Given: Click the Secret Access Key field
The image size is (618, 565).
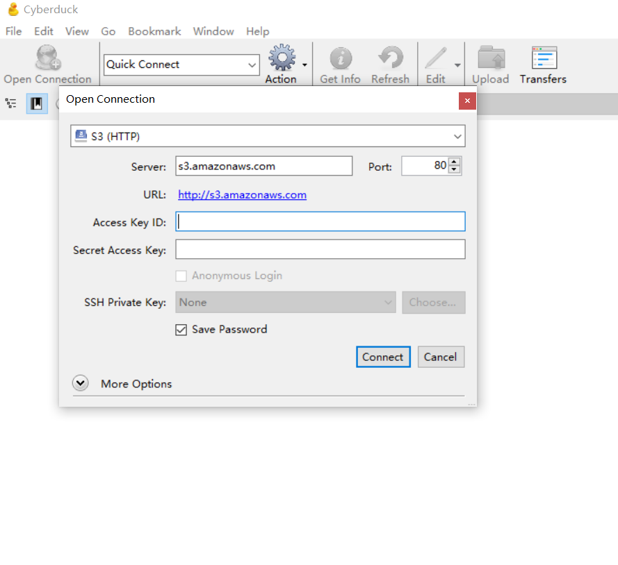Looking at the screenshot, I should (320, 249).
